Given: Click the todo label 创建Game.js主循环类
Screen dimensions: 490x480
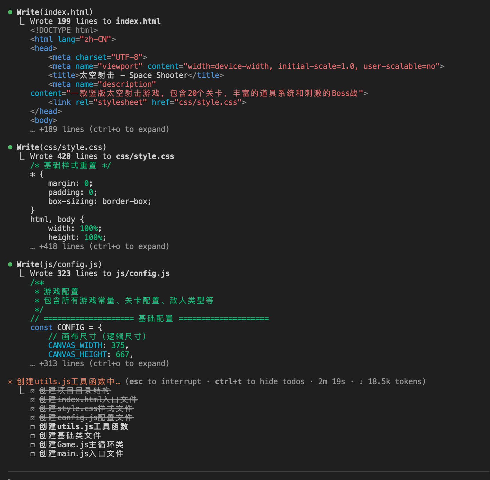Looking at the screenshot, I should click(x=81, y=445).
